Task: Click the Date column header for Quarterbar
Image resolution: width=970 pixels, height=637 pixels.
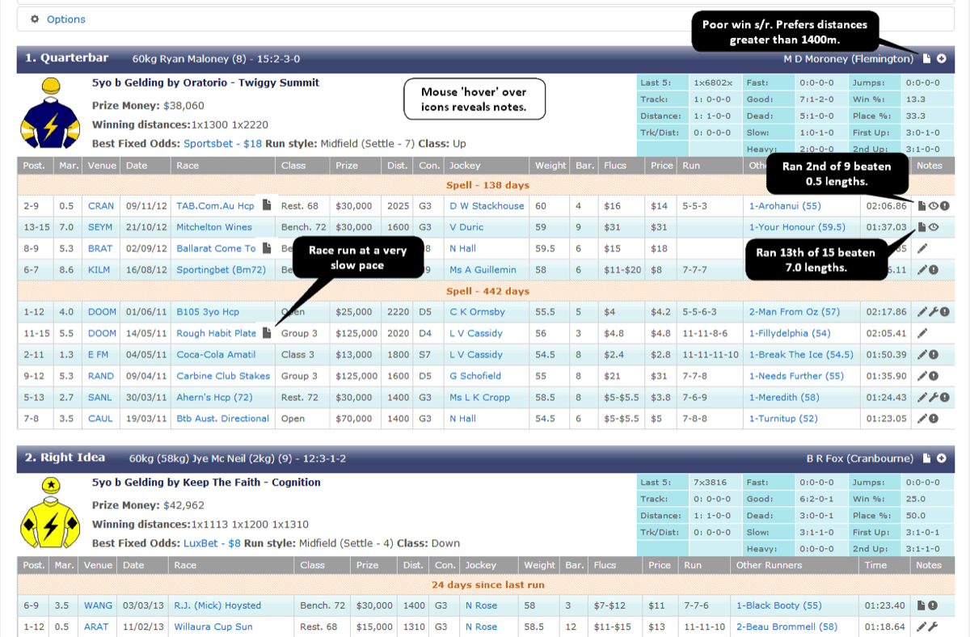Action: [x=137, y=165]
